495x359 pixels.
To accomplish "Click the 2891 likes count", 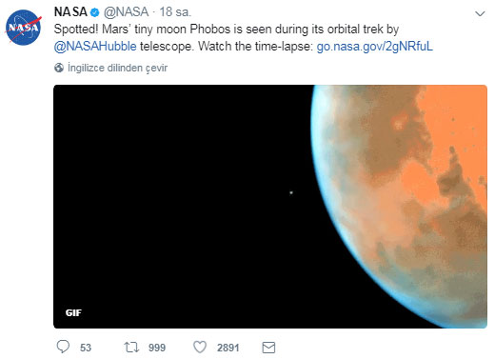I will click(x=228, y=348).
